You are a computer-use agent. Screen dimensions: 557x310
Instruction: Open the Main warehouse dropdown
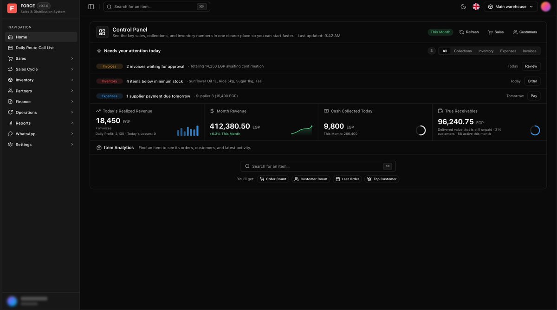pos(511,6)
